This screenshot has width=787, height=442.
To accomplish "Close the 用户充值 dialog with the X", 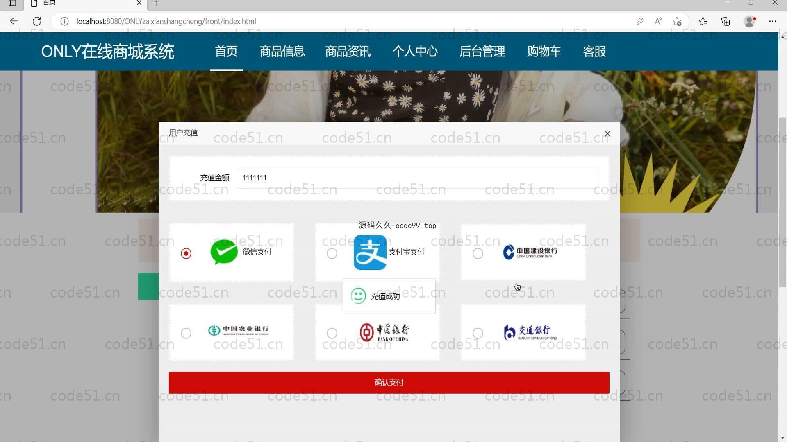I will pos(607,134).
